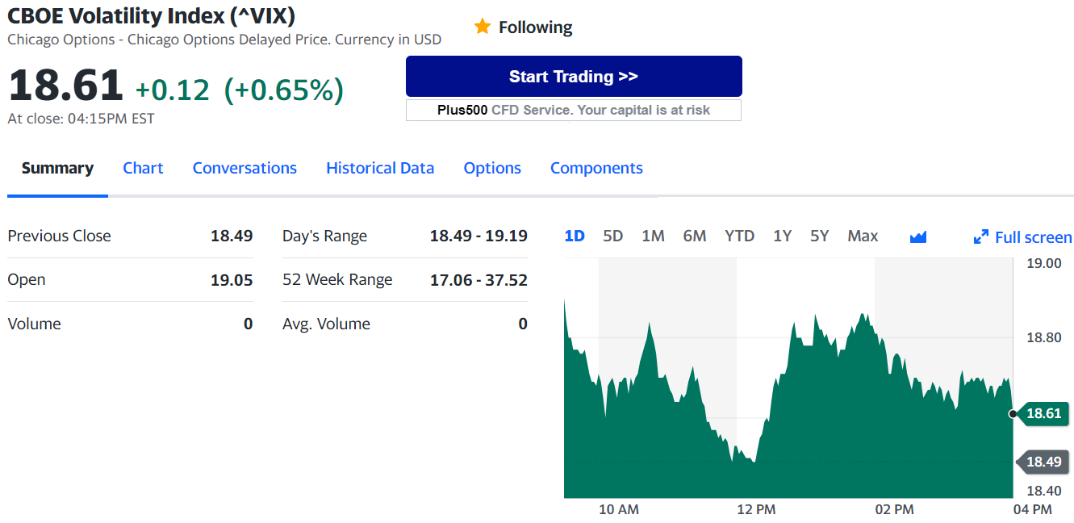Image resolution: width=1074 pixels, height=523 pixels.
Task: Click the Full screen link
Action: click(1034, 237)
